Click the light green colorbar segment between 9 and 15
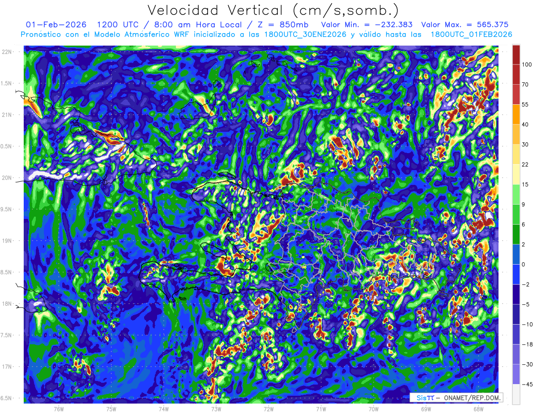Image resolution: width=537 pixels, height=415 pixels. coord(516,194)
